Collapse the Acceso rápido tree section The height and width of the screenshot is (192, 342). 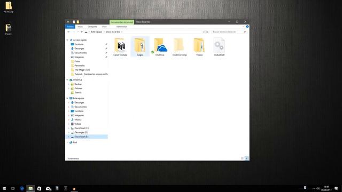click(67, 40)
